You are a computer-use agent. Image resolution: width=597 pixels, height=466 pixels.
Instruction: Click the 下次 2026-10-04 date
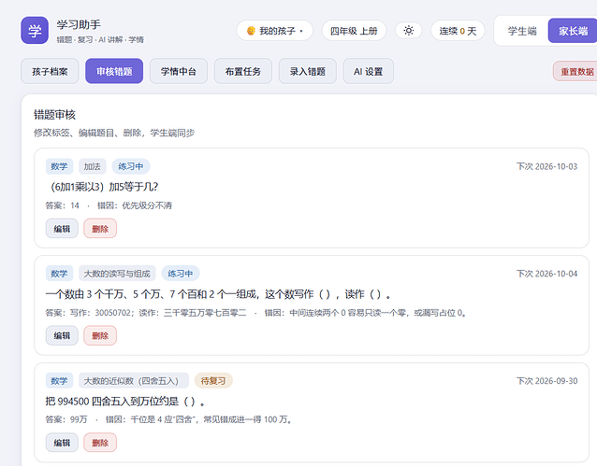click(546, 274)
